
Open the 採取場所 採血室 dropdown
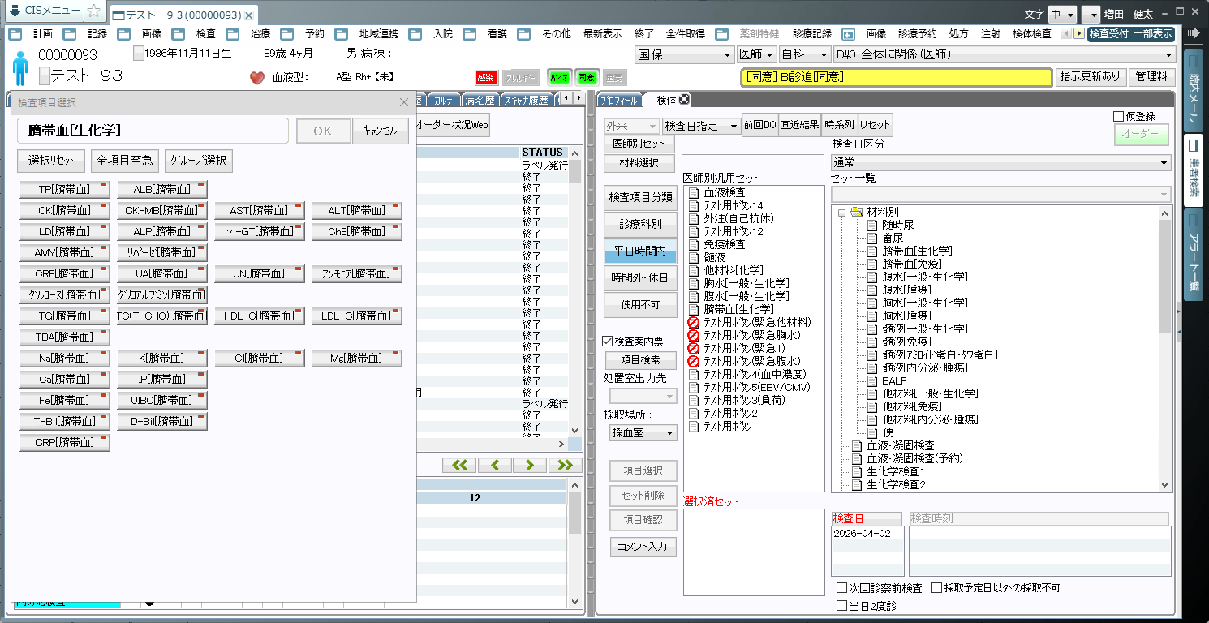coord(643,433)
